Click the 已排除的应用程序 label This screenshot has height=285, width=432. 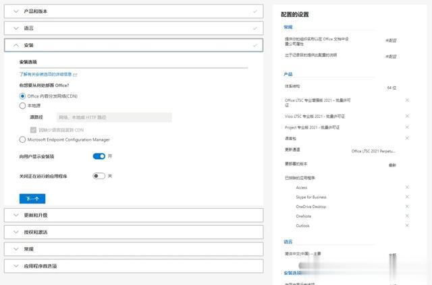click(x=300, y=178)
